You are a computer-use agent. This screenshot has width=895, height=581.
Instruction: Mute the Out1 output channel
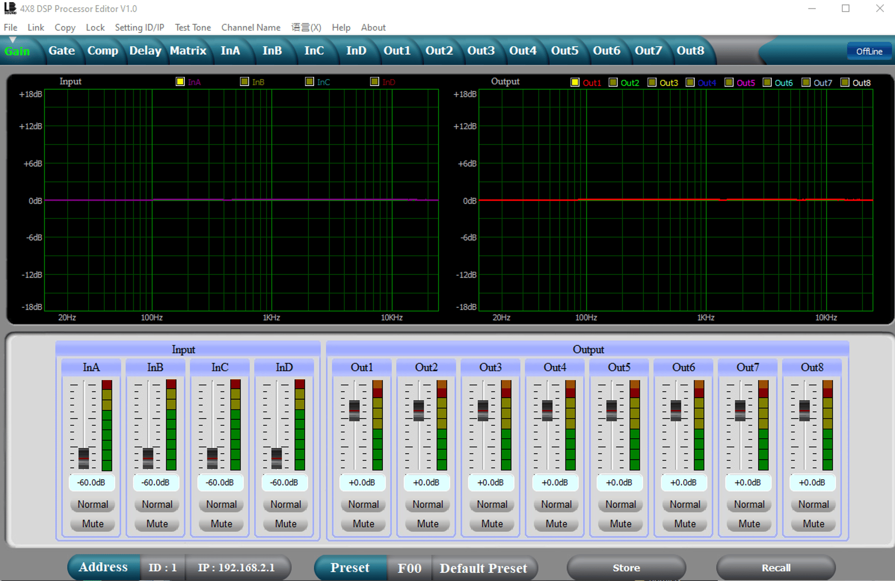(363, 524)
